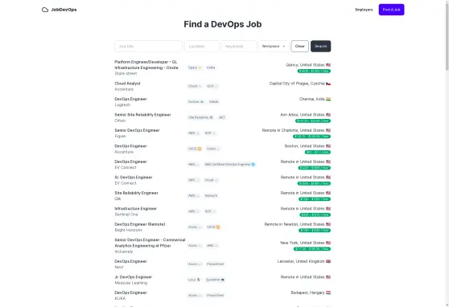
Task: Click the India flag icon on Chennai row
Action: tap(328, 99)
